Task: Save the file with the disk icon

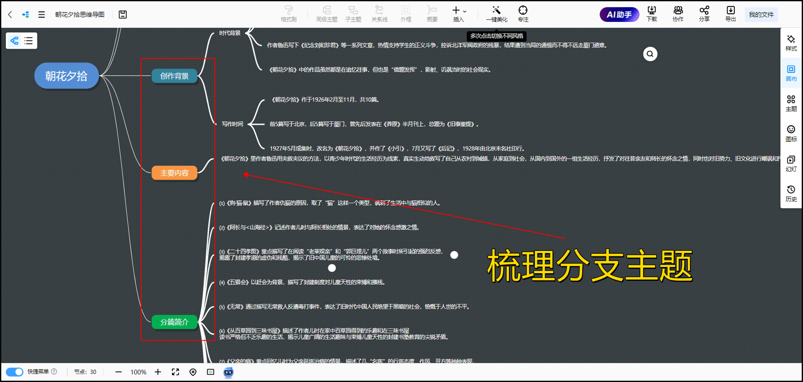Action: click(x=123, y=15)
